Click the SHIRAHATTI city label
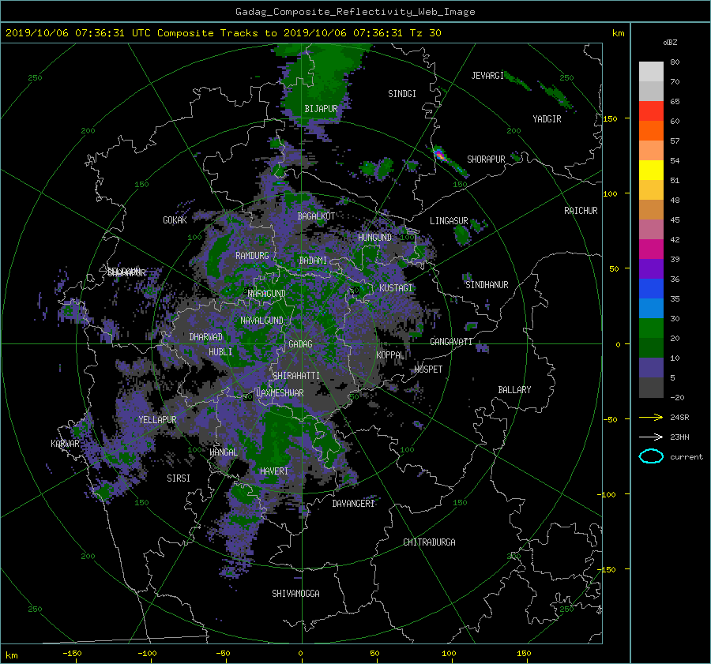The height and width of the screenshot is (664, 711). click(296, 376)
